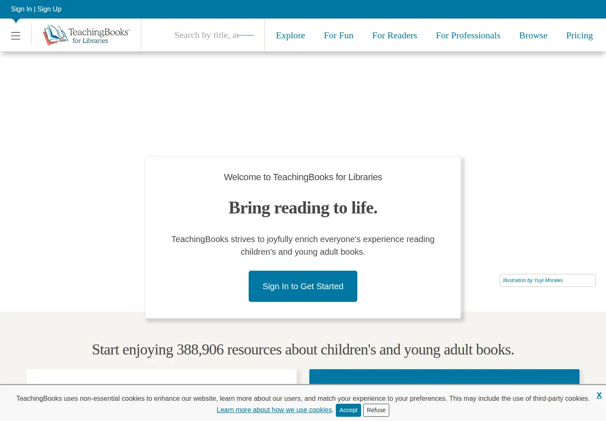
Task: Focus the Search by title field
Action: click(x=206, y=35)
